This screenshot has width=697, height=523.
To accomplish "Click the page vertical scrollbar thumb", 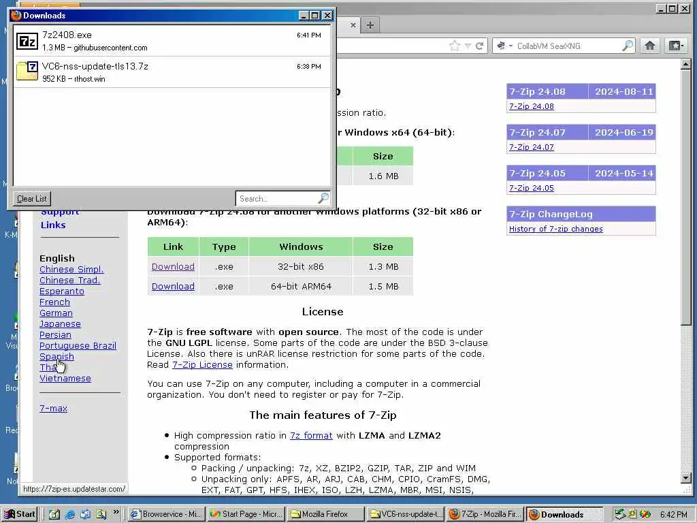I will pos(685,198).
